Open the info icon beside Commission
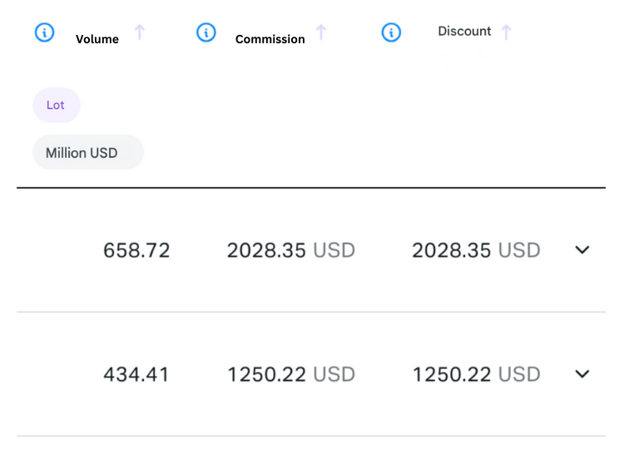This screenshot has width=624, height=464. (206, 32)
